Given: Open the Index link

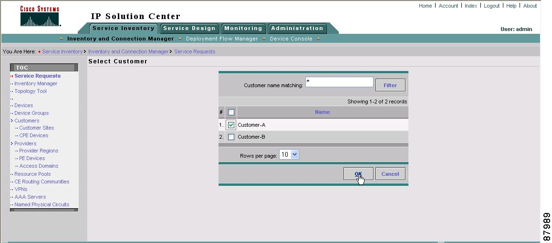Looking at the screenshot, I should point(471,6).
